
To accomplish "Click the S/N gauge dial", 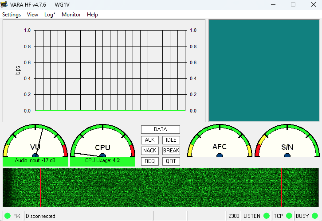I will (x=287, y=142).
